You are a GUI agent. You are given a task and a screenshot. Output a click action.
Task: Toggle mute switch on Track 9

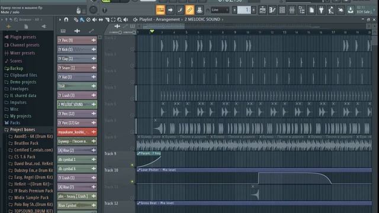132,165
